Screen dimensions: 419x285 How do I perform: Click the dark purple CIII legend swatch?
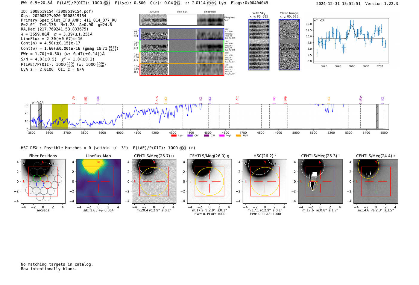[207, 136]
